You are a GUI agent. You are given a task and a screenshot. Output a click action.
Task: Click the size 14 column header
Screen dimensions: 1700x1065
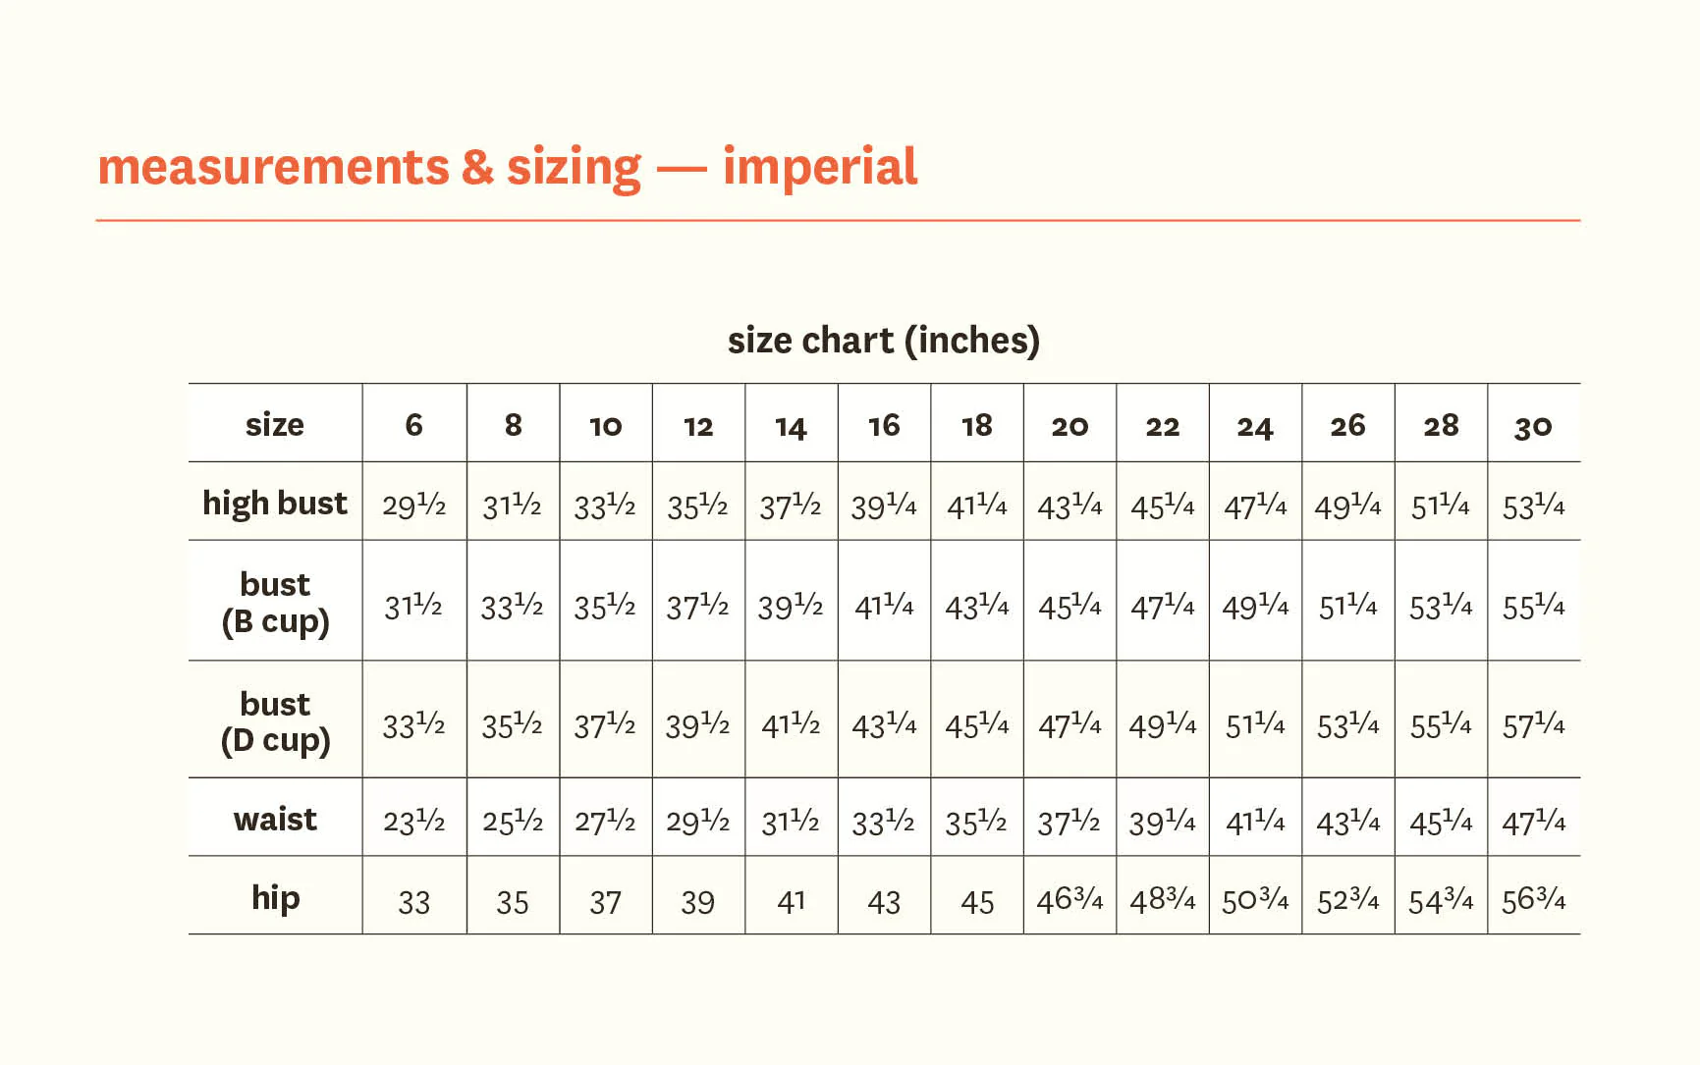pos(791,427)
